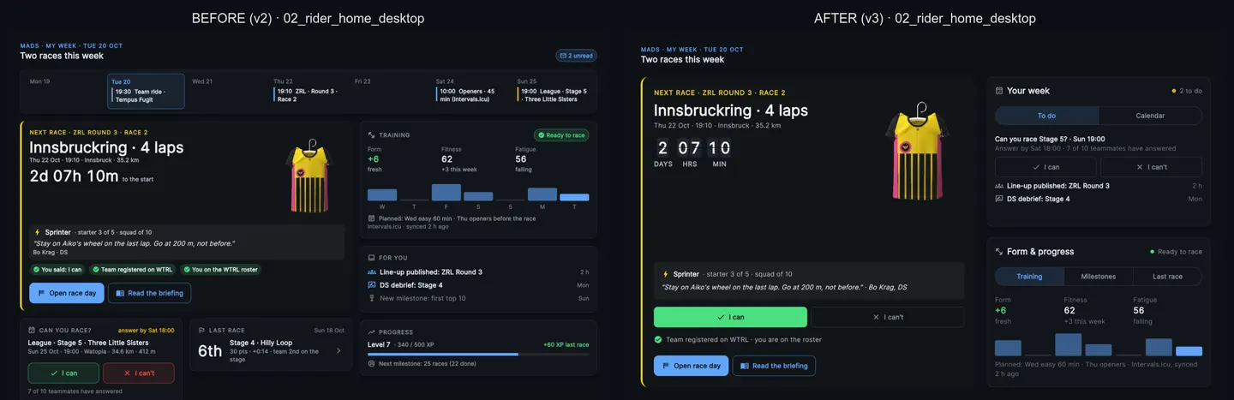The image size is (1234, 400).
Task: Click the +60 XP last race label
Action: coord(566,344)
